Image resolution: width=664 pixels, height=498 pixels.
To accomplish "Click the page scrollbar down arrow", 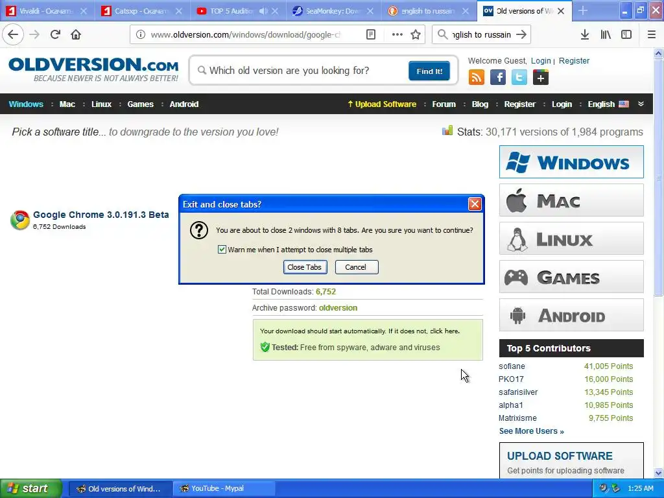I will coord(658,473).
